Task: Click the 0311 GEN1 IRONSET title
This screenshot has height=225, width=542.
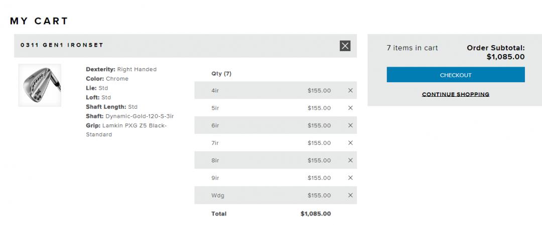Action: pos(62,45)
